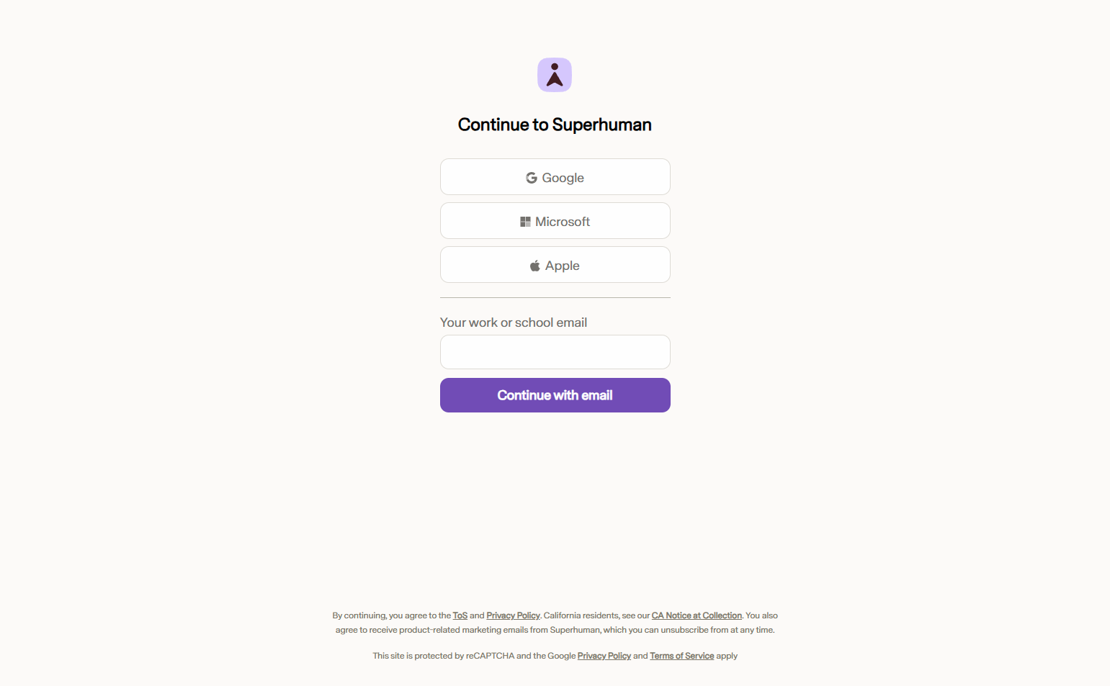
Task: Select the Apple icon
Action: click(x=534, y=265)
